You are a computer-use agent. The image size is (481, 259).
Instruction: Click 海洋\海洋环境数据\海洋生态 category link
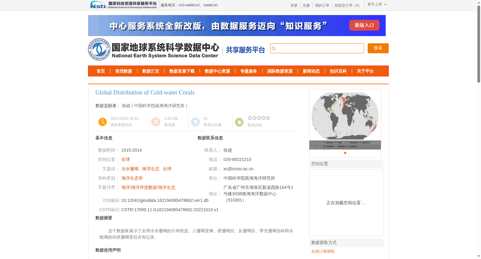click(x=148, y=187)
